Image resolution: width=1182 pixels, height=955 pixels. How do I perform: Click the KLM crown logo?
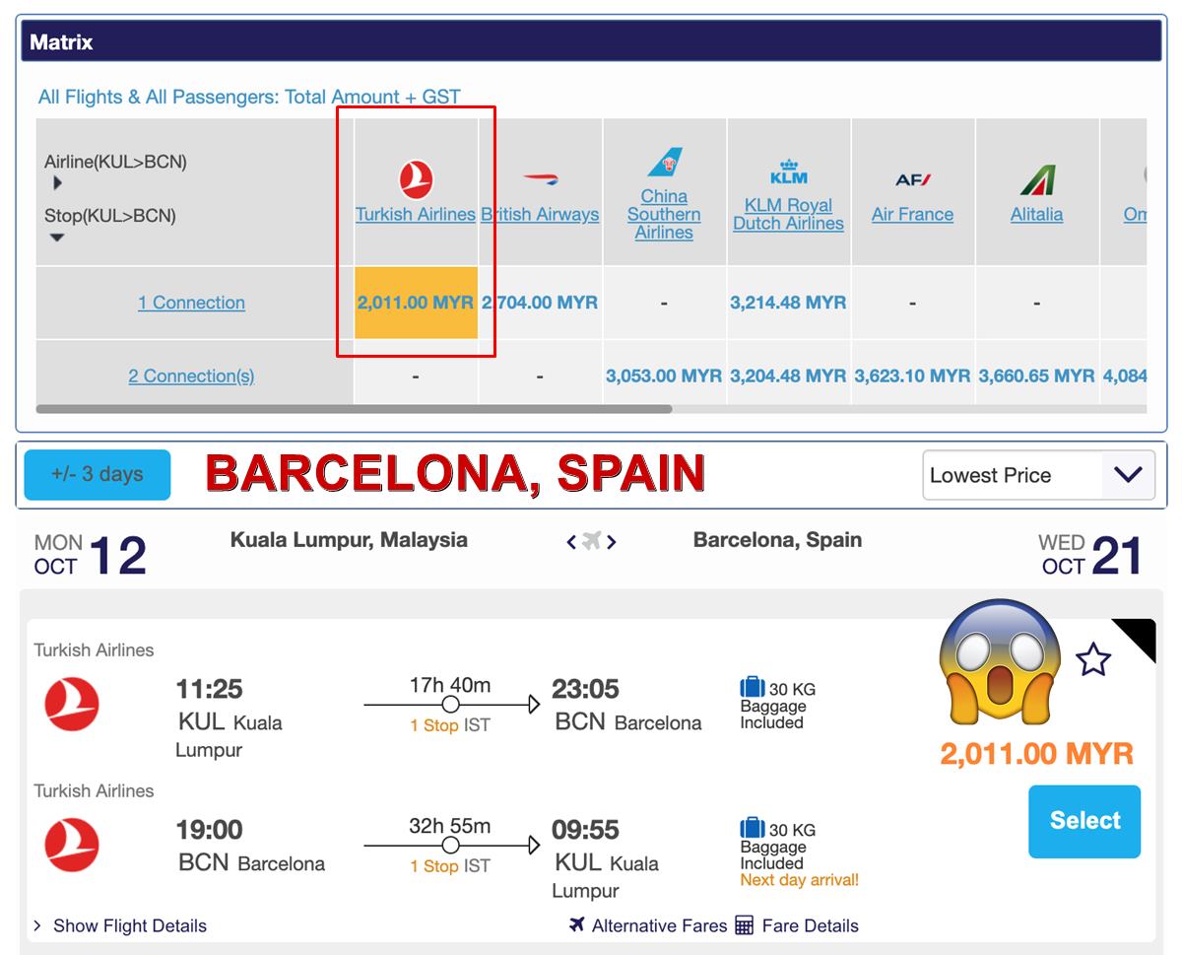click(x=788, y=172)
